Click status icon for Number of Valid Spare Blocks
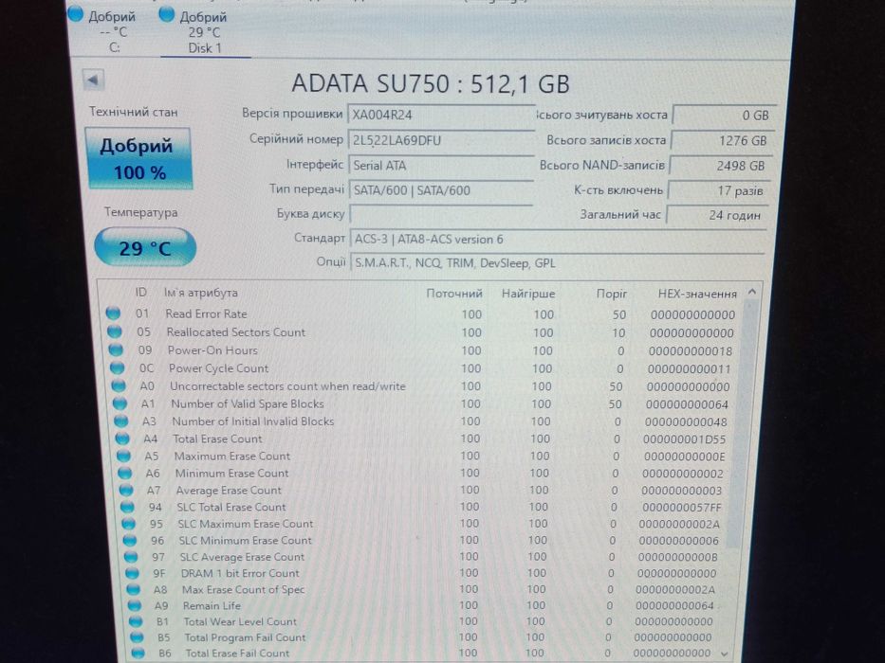885x663 pixels. [x=120, y=403]
